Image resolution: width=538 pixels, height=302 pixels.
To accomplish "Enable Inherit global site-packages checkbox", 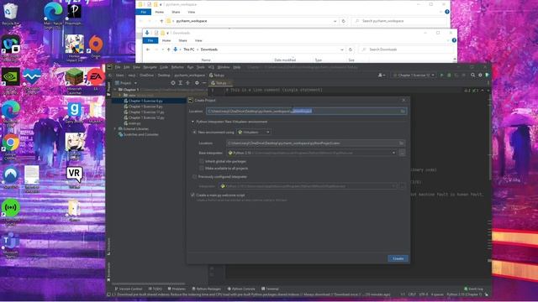I will (x=202, y=161).
